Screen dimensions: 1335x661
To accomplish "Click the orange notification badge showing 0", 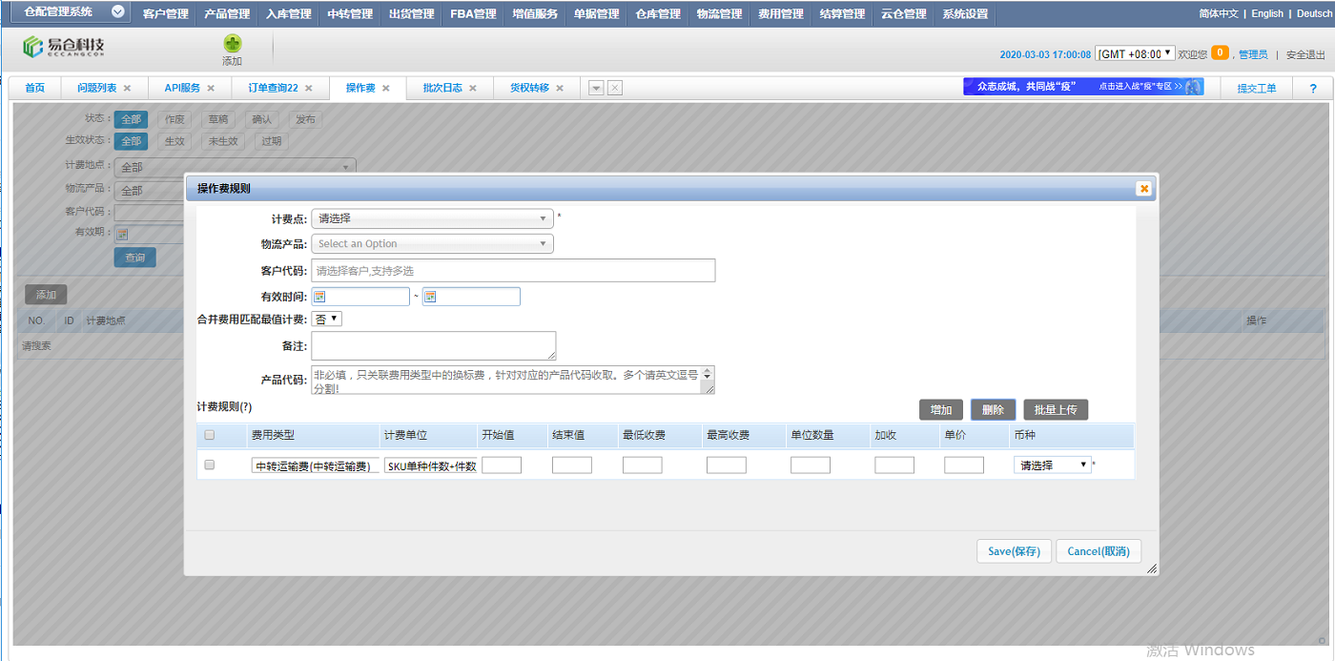I will coord(1220,53).
